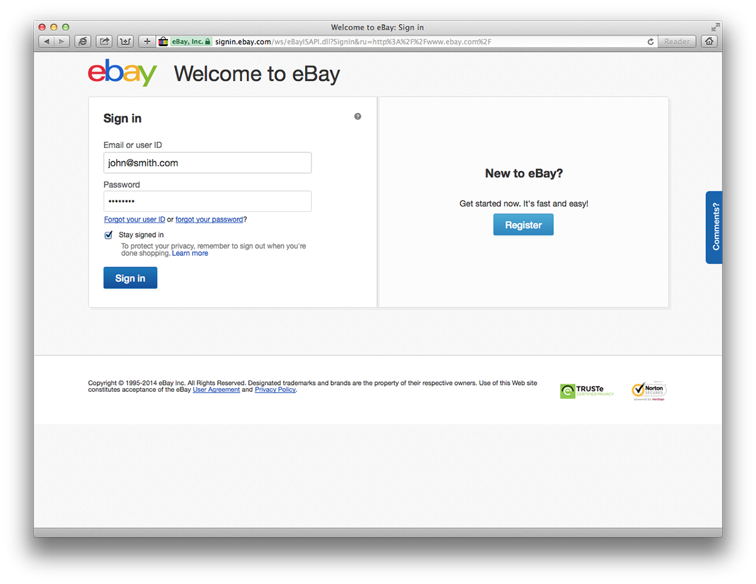Open the Top Sites bookmarks icon
Viewport: 756px width, 584px height.
pyautogui.click(x=125, y=42)
